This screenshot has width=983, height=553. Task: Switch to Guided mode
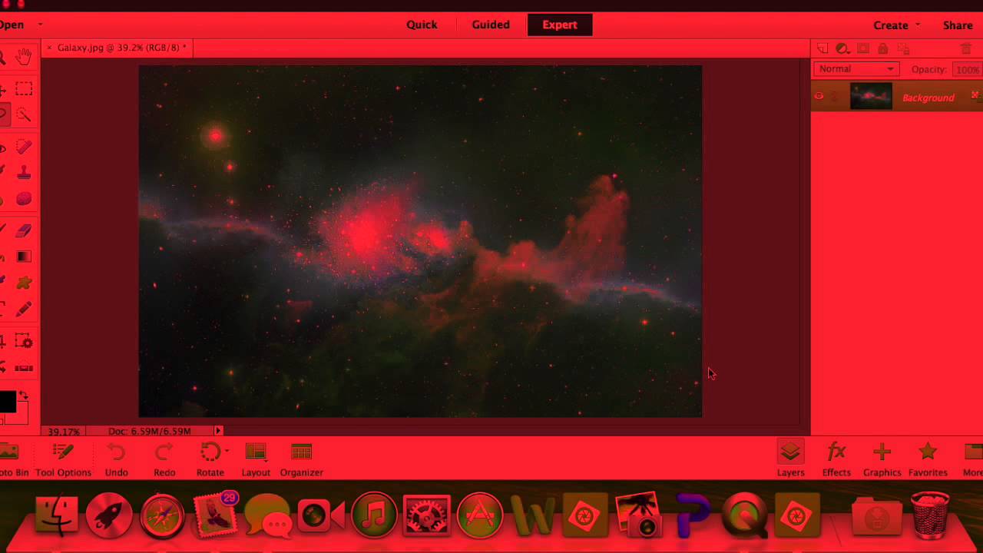(491, 25)
